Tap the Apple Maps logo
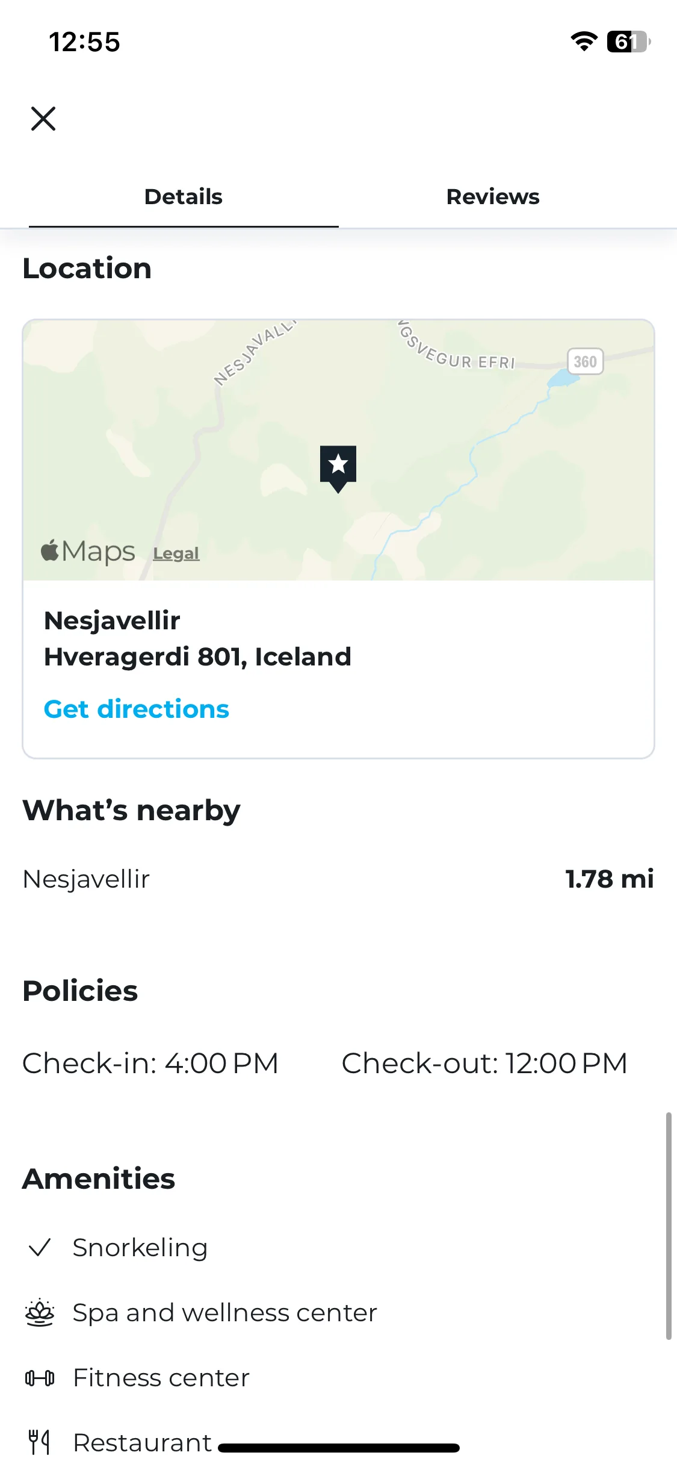 coord(88,551)
